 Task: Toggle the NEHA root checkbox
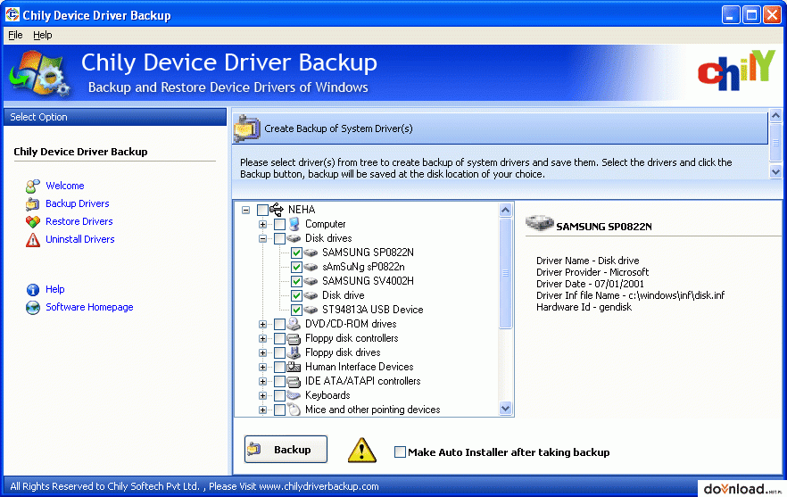[262, 210]
